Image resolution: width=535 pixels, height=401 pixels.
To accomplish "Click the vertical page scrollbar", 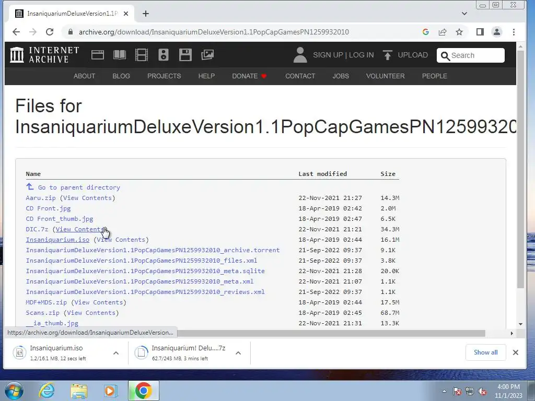I will [520, 171].
